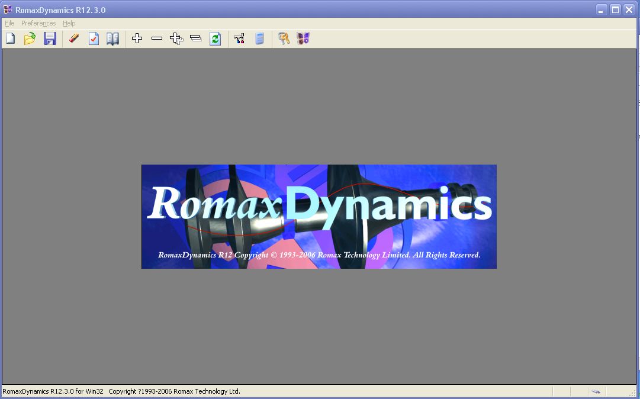
Task: Open the File menu
Action: 9,23
